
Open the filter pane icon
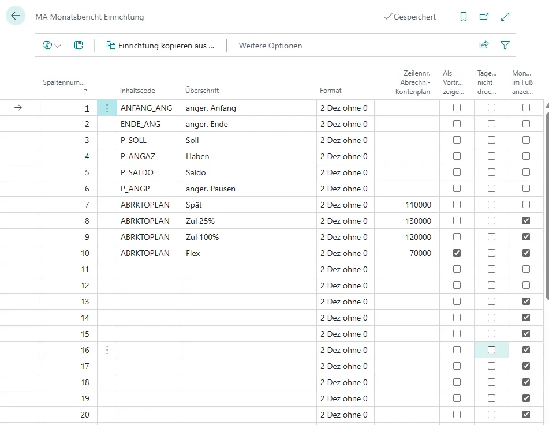[505, 45]
